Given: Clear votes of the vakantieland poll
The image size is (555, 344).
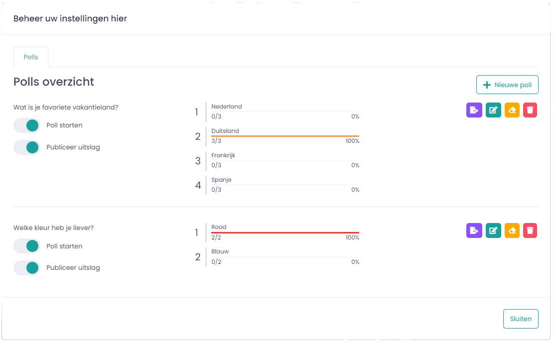Looking at the screenshot, I should coord(512,110).
